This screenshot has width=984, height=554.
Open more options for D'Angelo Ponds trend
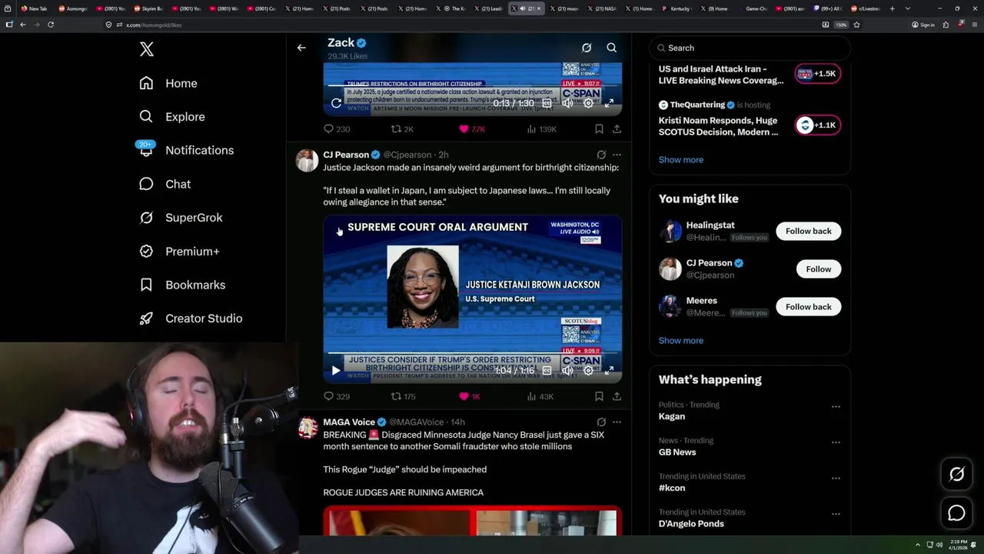(x=836, y=514)
